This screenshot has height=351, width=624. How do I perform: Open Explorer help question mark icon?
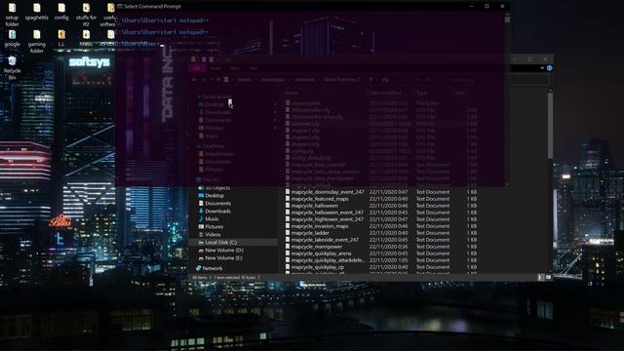click(550, 68)
